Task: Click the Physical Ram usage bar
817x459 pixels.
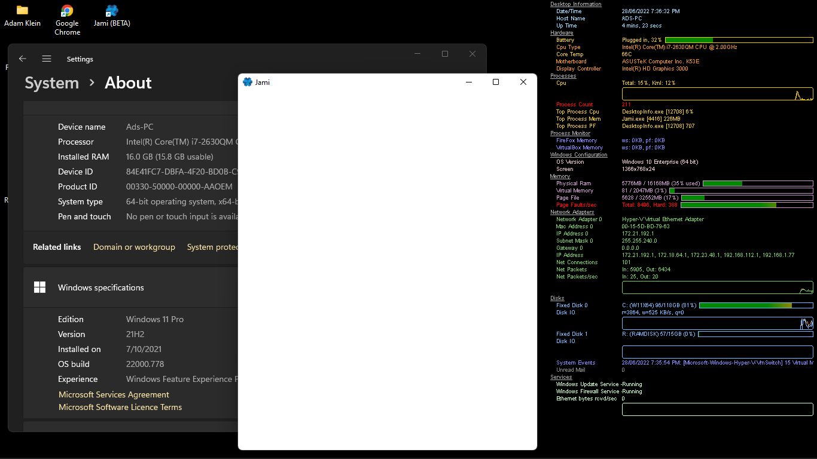Action: (758, 183)
